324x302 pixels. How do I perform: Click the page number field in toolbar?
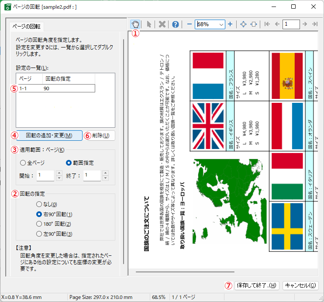click(x=291, y=24)
